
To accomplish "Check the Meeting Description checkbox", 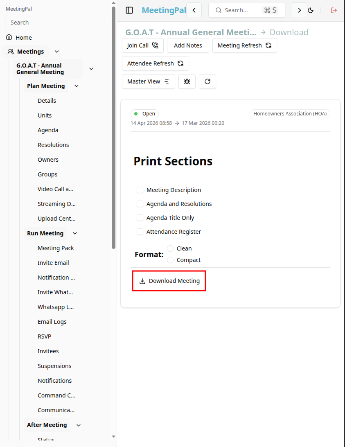I will point(140,190).
